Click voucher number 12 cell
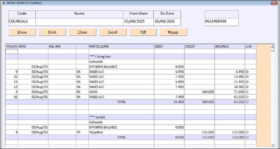This screenshot has height=149, width=280. coord(12,87)
